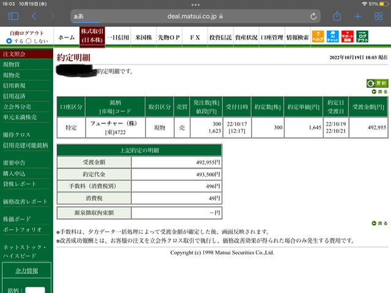Open 信用売建可能銘柄 in the sidebar

click(x=26, y=145)
